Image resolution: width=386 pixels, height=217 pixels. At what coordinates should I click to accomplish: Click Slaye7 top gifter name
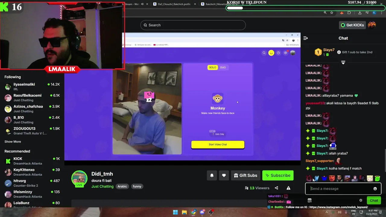click(329, 50)
